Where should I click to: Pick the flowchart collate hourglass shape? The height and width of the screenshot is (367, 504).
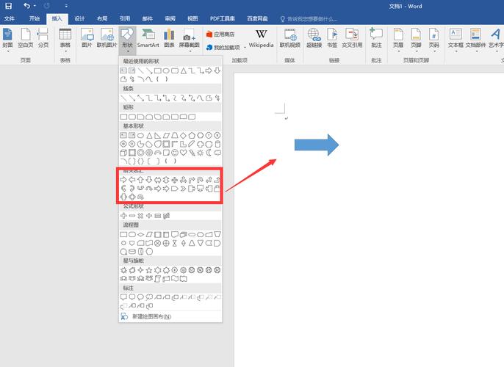tap(175, 243)
